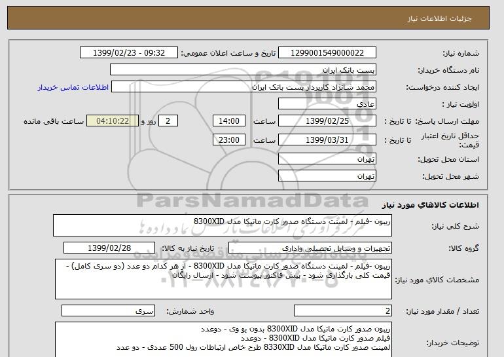Image resolution: width=504 pixels, height=357 pixels.
Task: Open buyer contact info link اطلاعات تماس خریدار
Action: coord(73,87)
